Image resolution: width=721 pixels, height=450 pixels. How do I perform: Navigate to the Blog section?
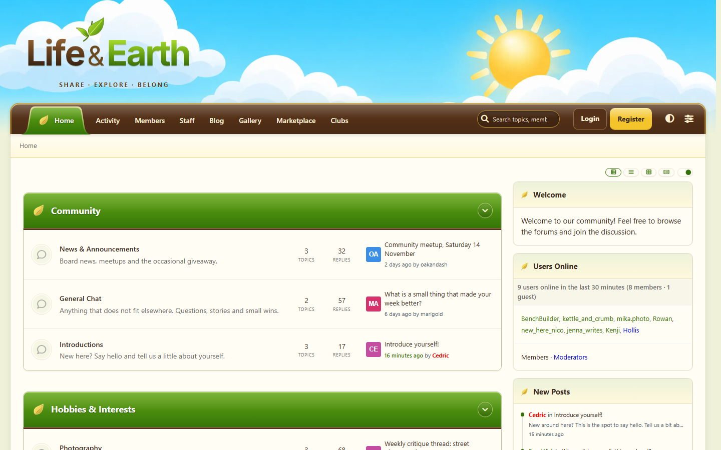pos(216,120)
